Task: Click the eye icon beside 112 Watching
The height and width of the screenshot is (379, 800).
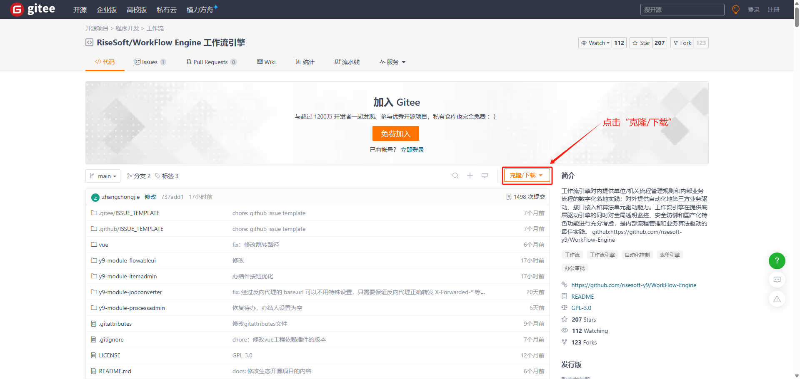Action: [x=565, y=330]
